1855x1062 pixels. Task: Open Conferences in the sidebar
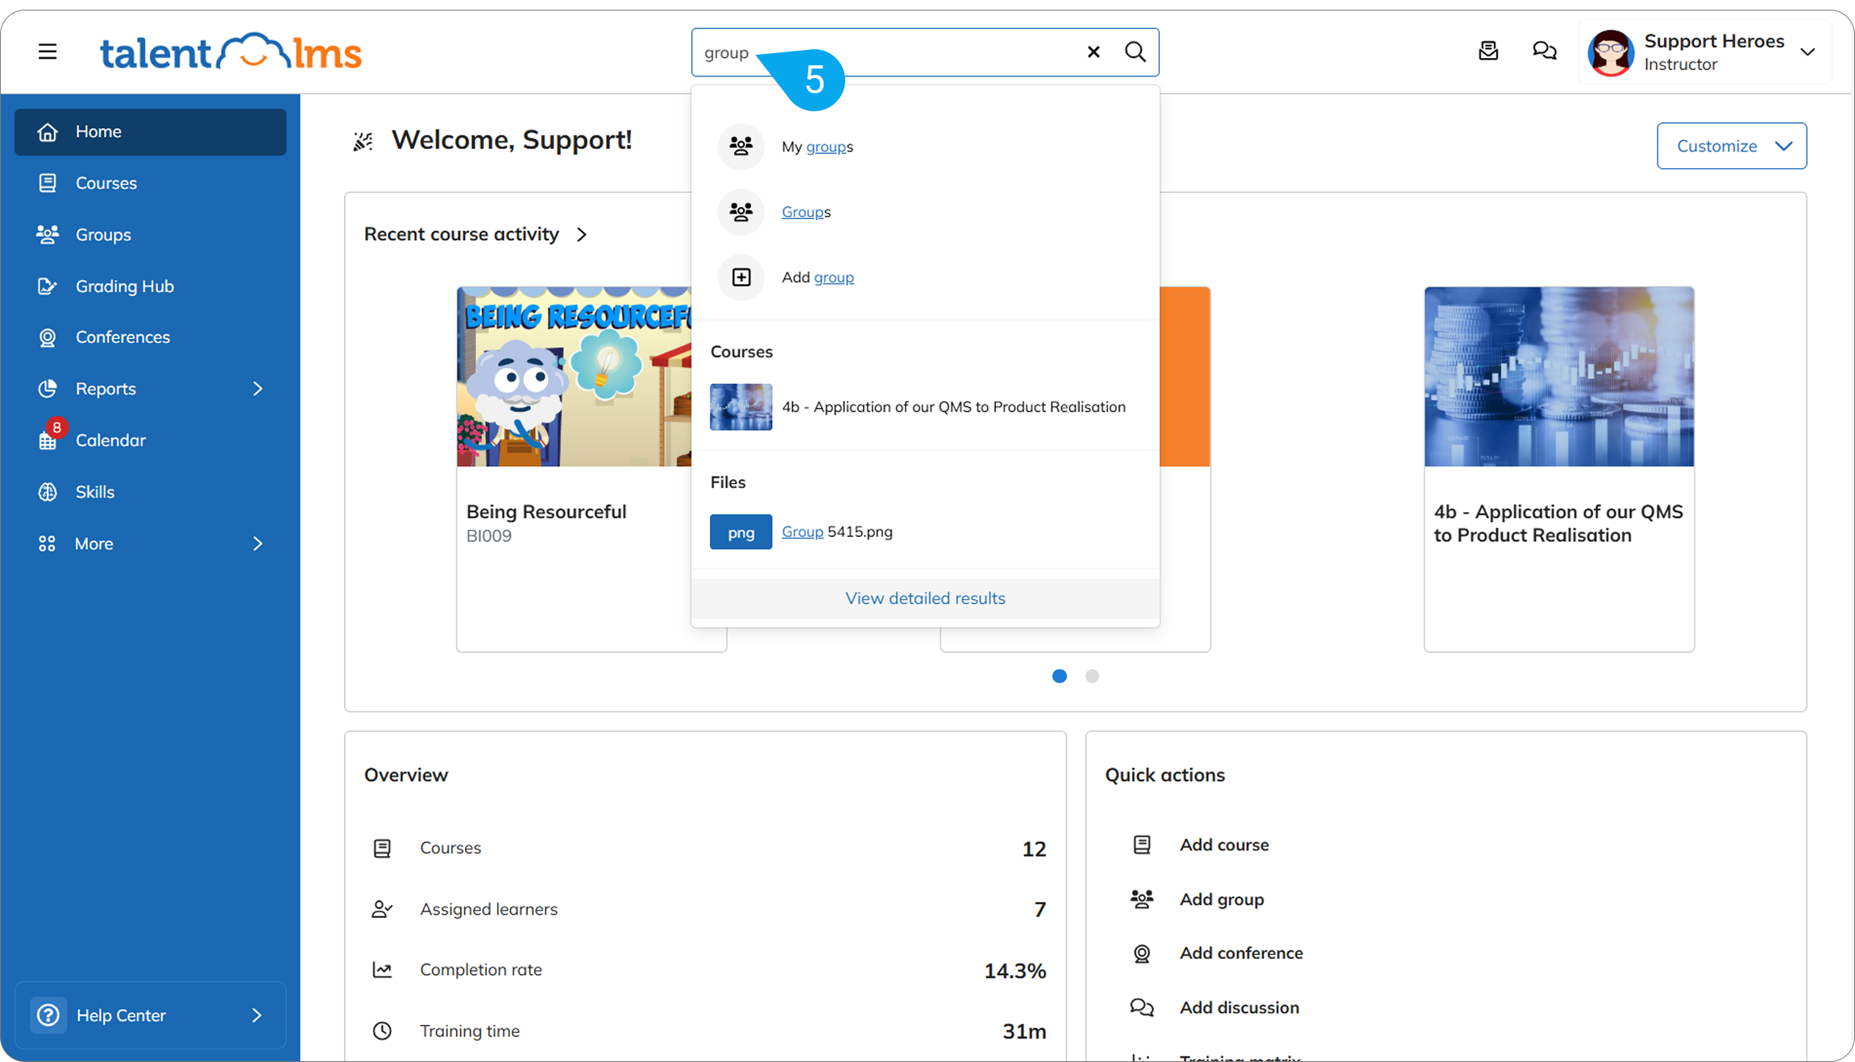tap(151, 337)
